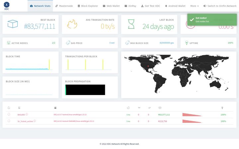Image resolution: width=239 pixels, height=149 pixels.
Task: Click the 24 days ago value
Action: (158, 26)
